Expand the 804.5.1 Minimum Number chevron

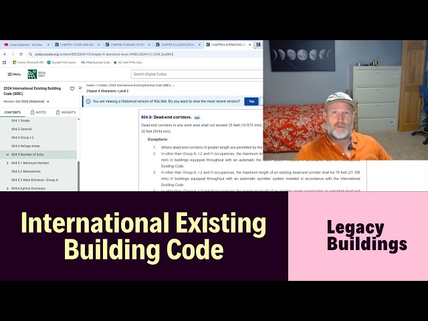pyautogui.click(x=7, y=163)
